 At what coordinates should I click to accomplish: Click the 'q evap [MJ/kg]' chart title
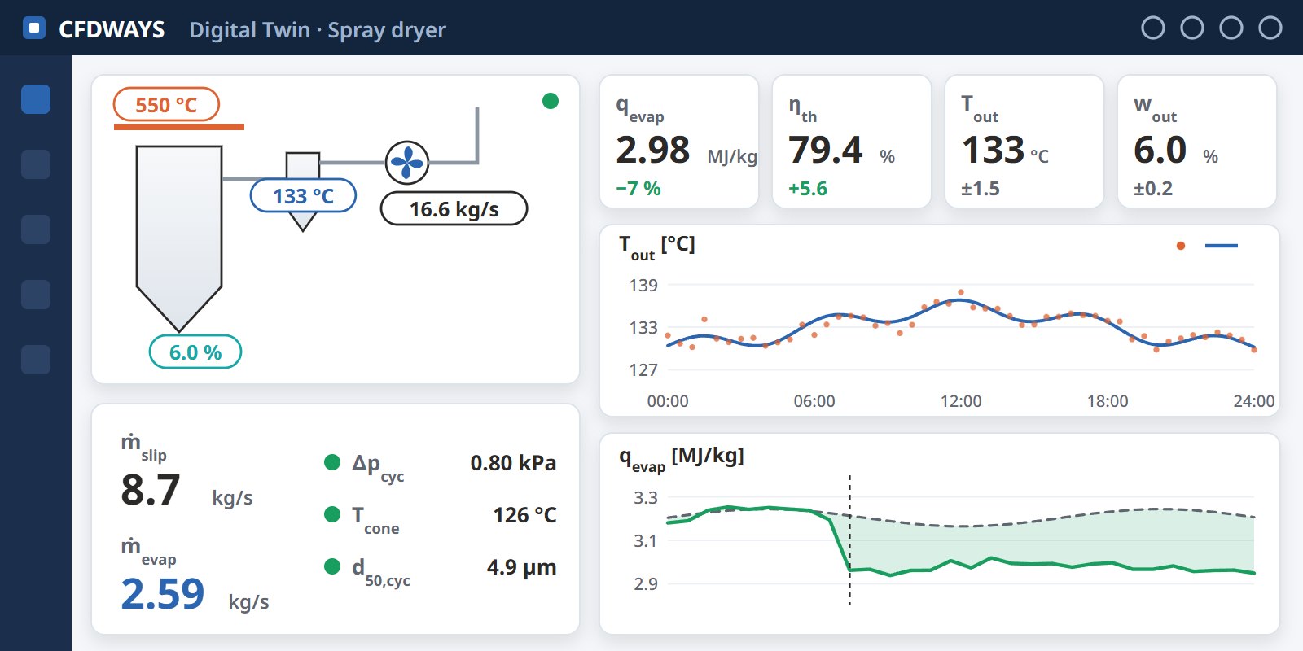682,459
